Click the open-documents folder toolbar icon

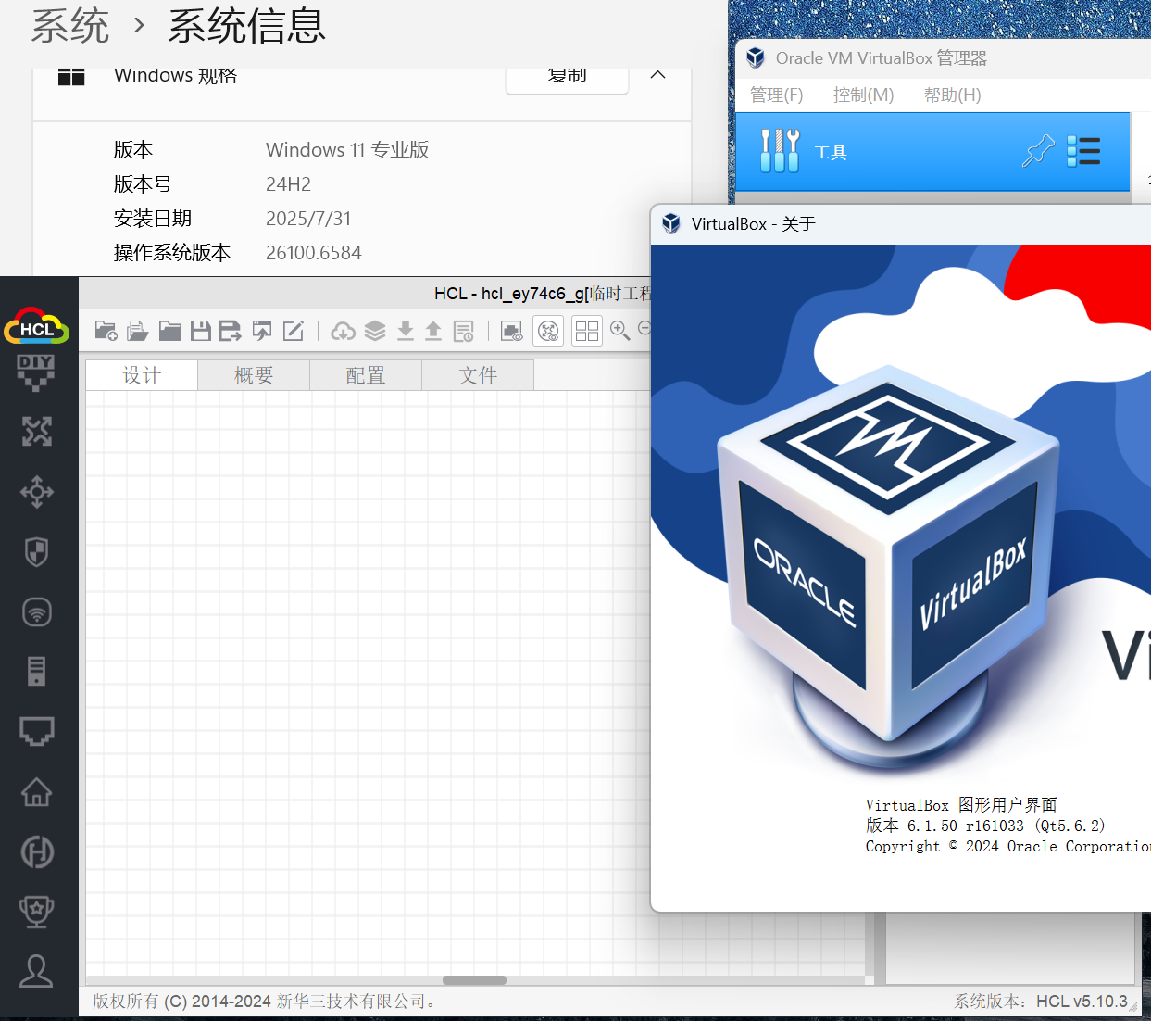tap(138, 331)
